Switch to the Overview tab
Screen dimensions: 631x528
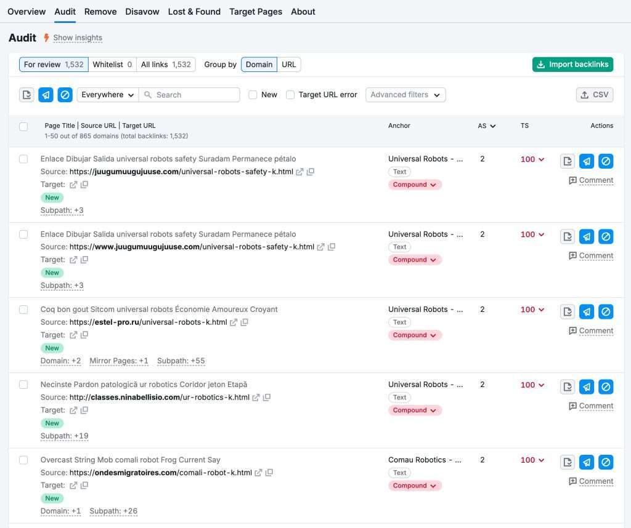[x=26, y=12]
